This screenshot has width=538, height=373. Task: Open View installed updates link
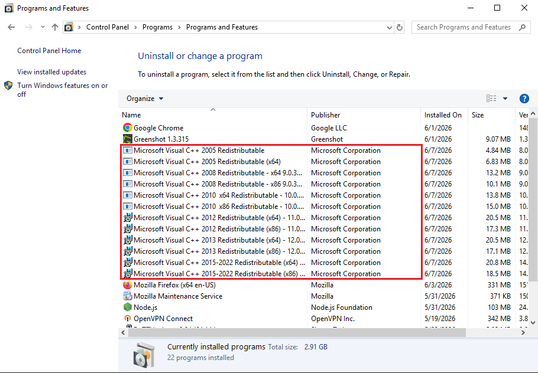(52, 72)
